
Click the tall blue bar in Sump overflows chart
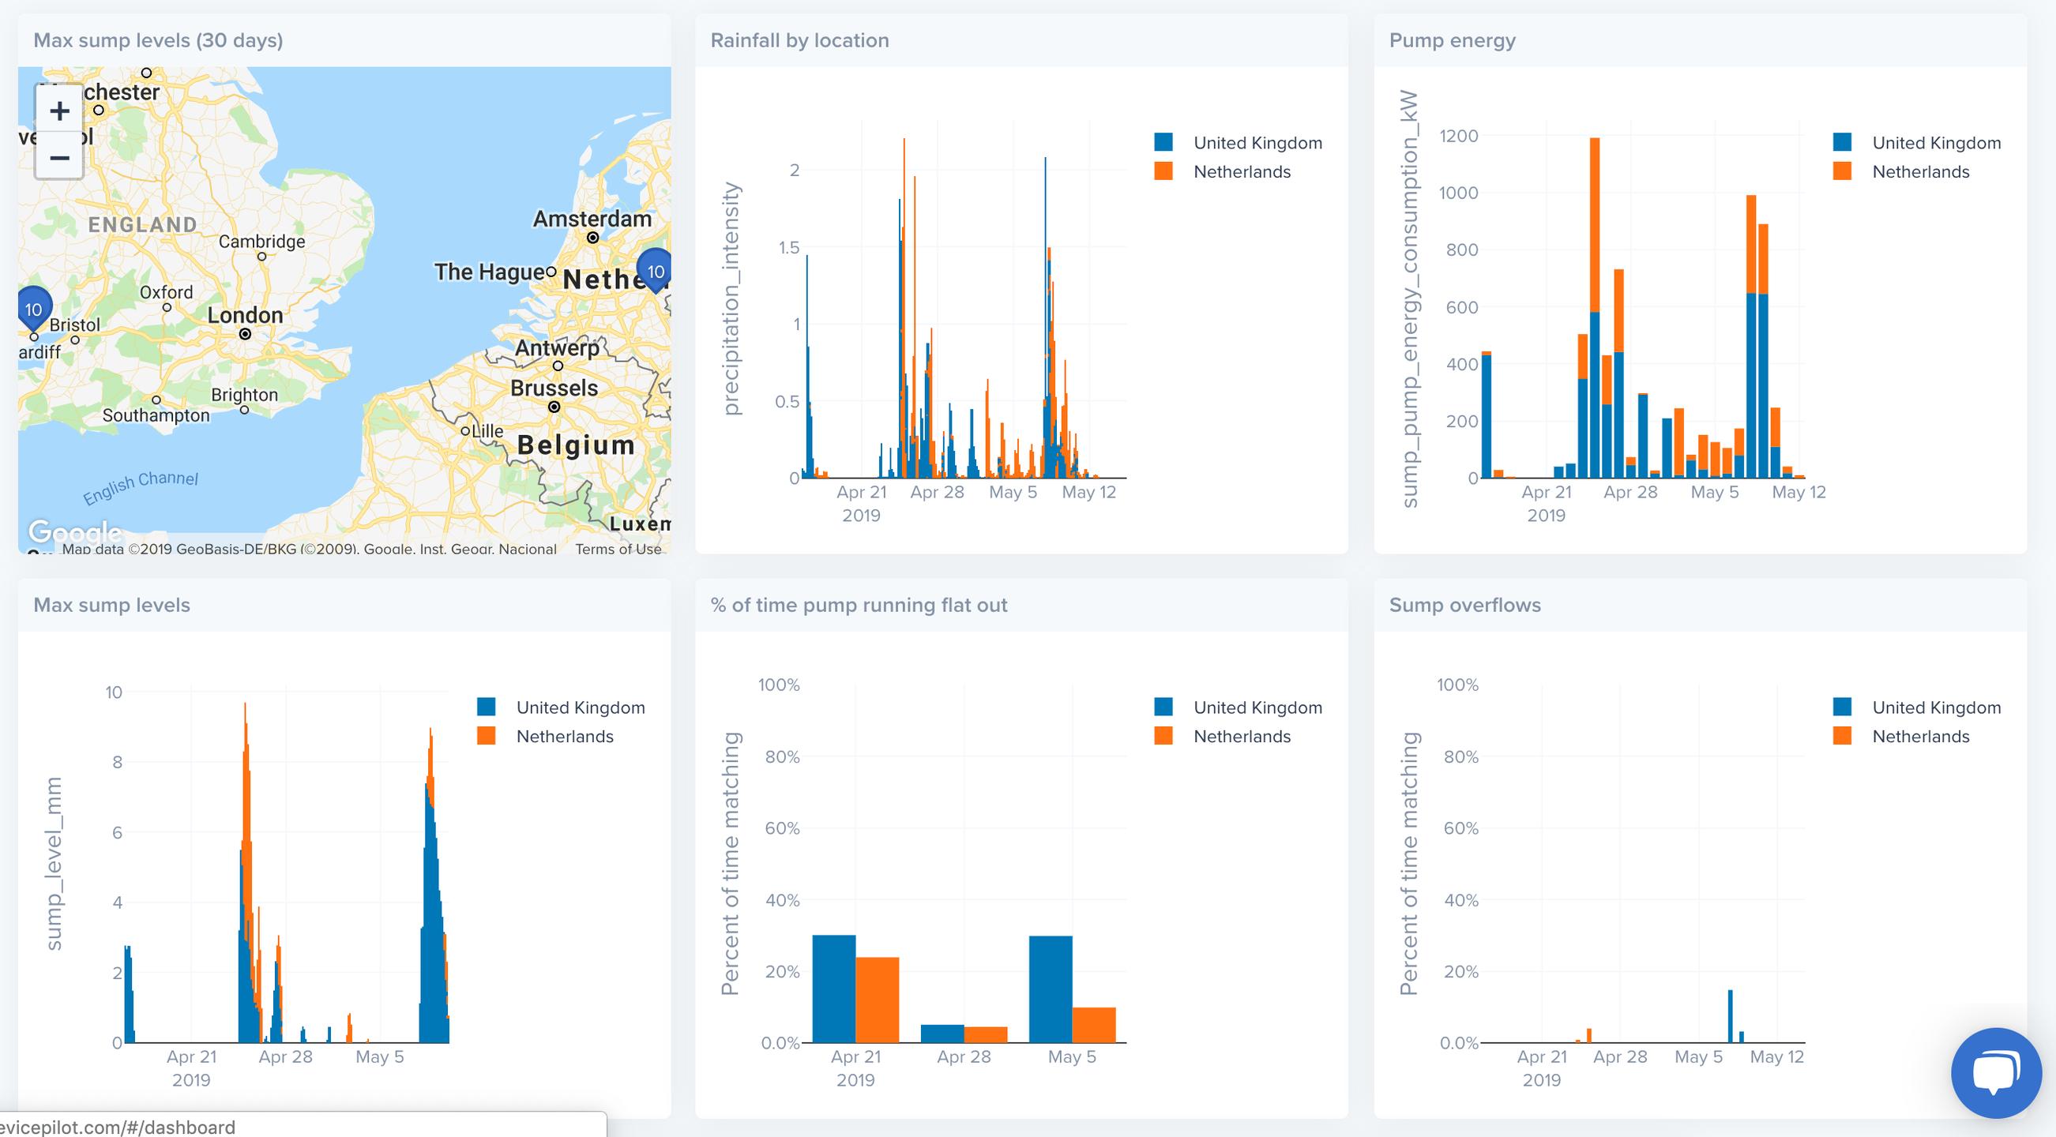point(1730,1015)
